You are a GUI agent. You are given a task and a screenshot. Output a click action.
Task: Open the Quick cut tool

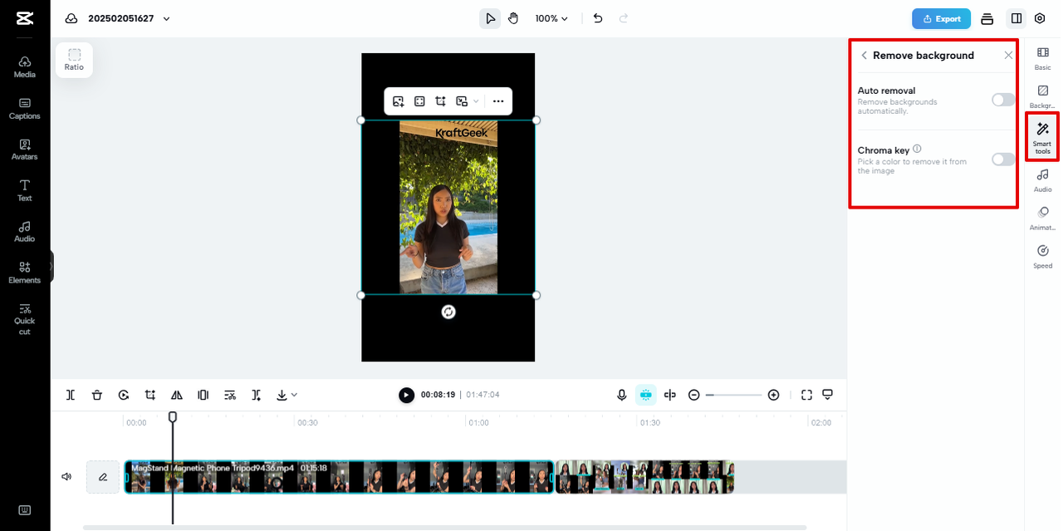pos(25,319)
